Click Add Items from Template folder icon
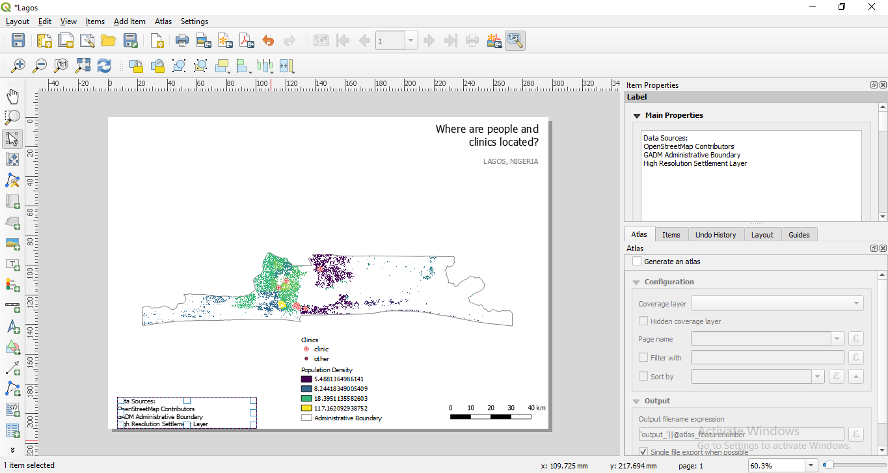 109,41
